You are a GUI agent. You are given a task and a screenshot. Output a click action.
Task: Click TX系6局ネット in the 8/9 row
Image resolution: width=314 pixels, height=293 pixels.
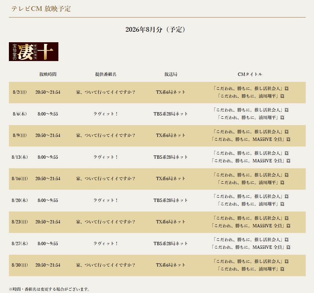171,135
